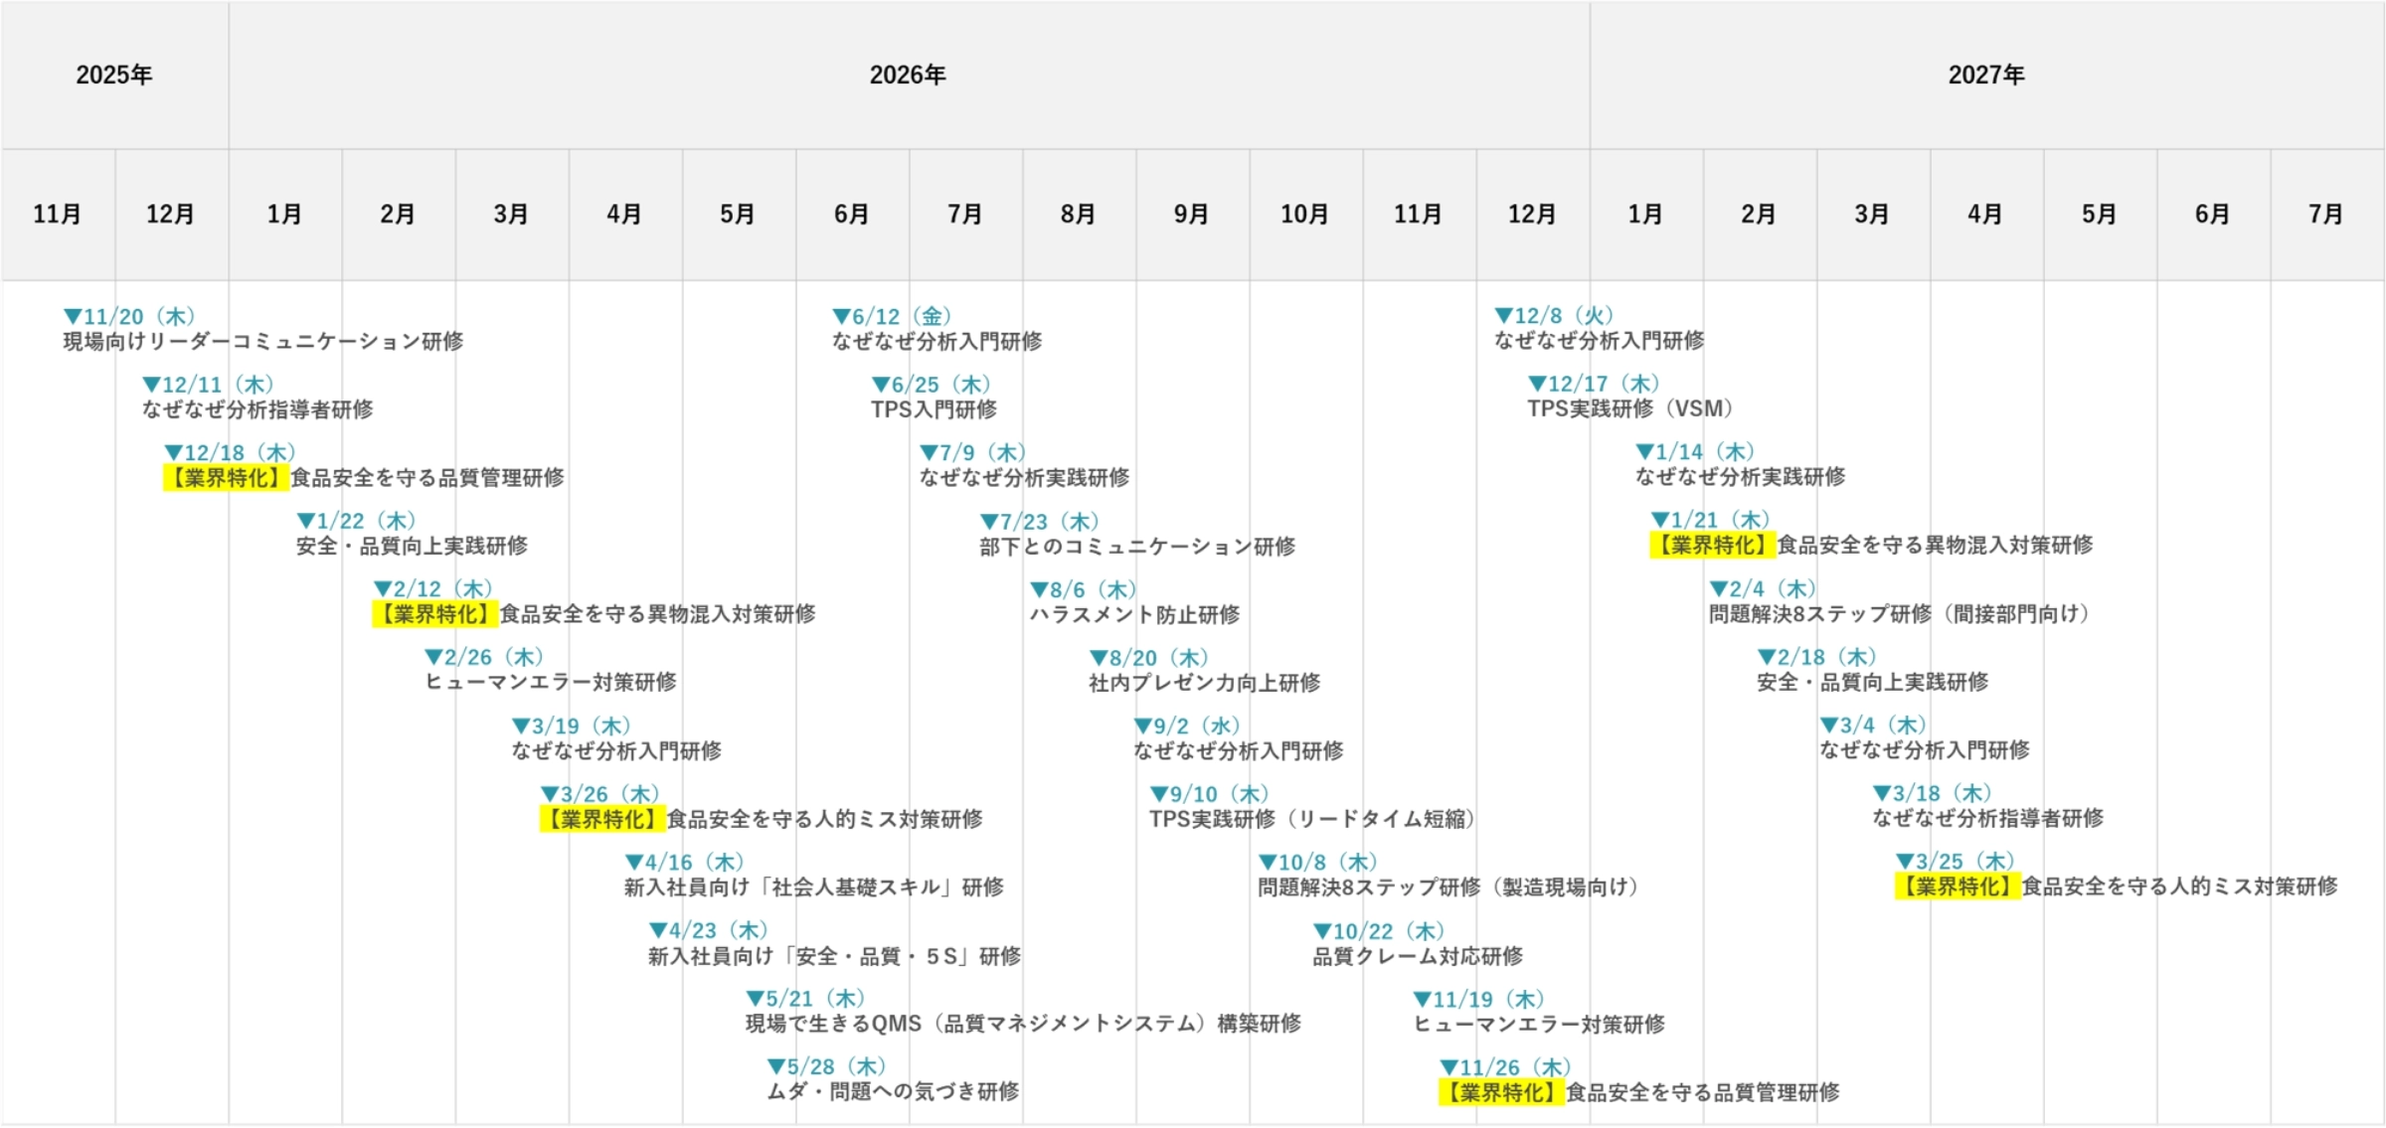Select the 2026年 year header
The height and width of the screenshot is (1128, 2386).
[x=908, y=75]
